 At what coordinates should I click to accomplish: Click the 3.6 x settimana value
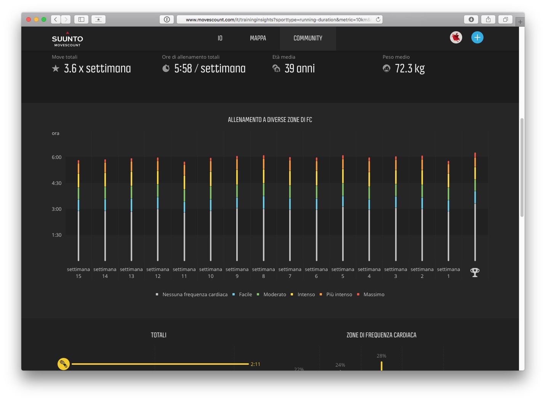tap(97, 69)
